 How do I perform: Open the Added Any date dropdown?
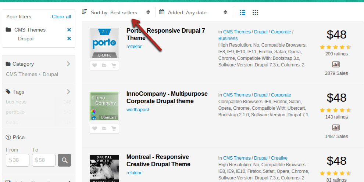[193, 12]
